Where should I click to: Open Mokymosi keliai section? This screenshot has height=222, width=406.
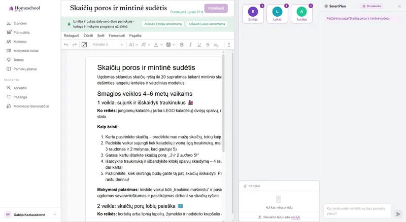pos(26,51)
